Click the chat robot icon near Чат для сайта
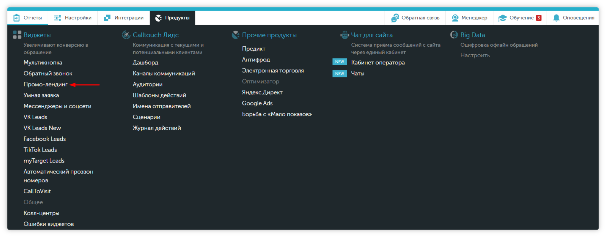This screenshot has width=606, height=237. point(345,35)
